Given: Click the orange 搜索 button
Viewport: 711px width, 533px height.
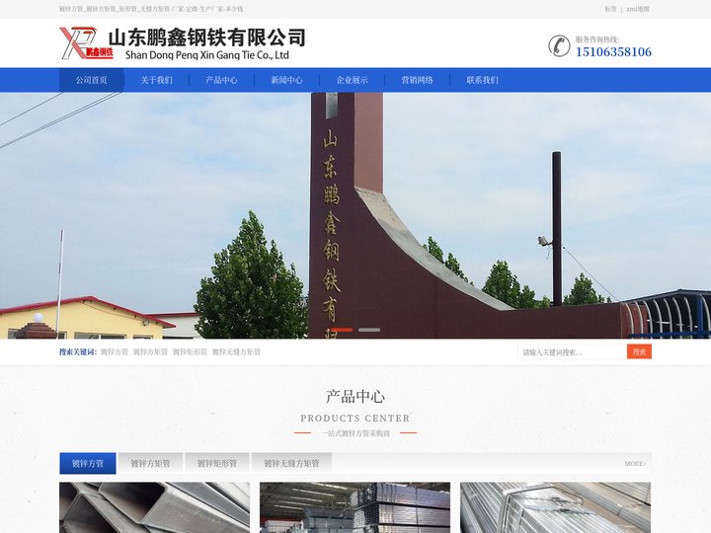Looking at the screenshot, I should 639,351.
